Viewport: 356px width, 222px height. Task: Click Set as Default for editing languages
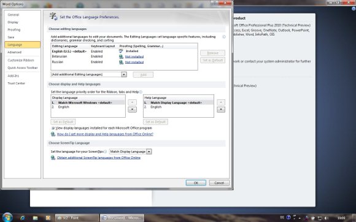pos(213,60)
